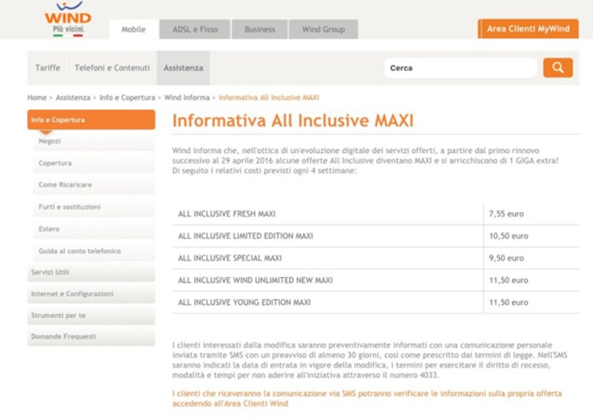The height and width of the screenshot is (420, 593).
Task: Open the Tariffe menu
Action: [x=48, y=68]
